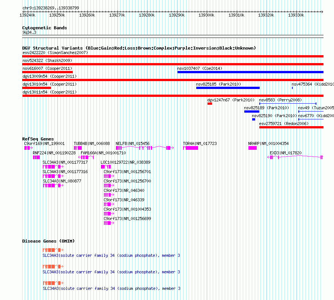Open the first SLC34A3 solute carrier family link

click(111, 255)
